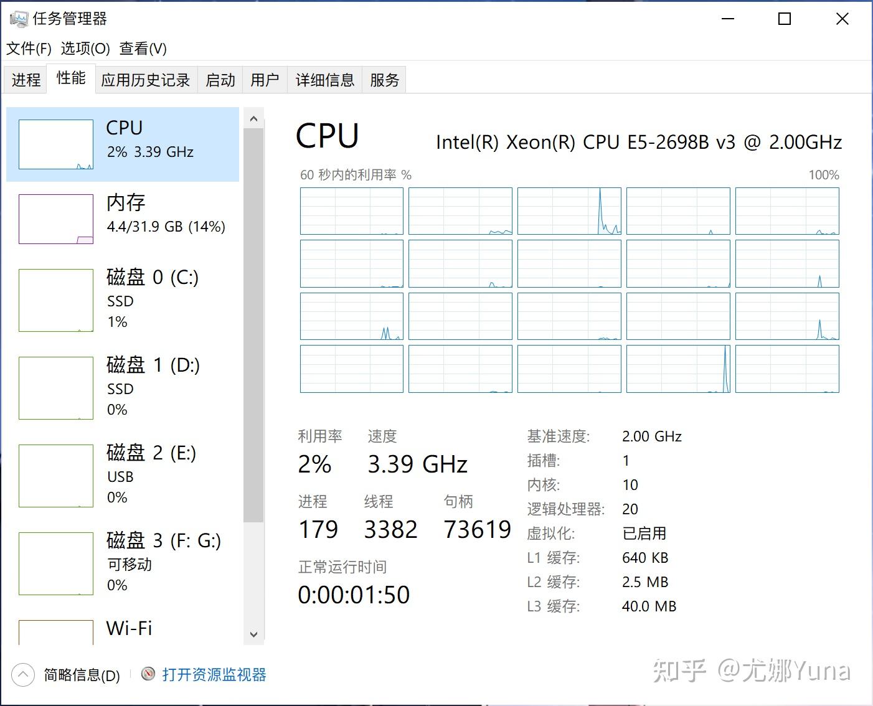Switch to the 进程 tab
The image size is (873, 706).
point(26,80)
